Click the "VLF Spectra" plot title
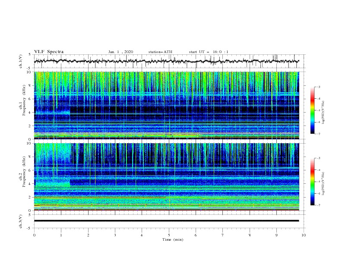The image size is (342, 264). pyautogui.click(x=49, y=52)
